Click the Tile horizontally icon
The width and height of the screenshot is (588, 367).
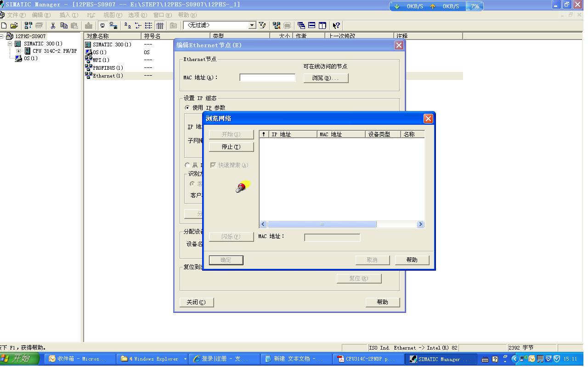(311, 26)
